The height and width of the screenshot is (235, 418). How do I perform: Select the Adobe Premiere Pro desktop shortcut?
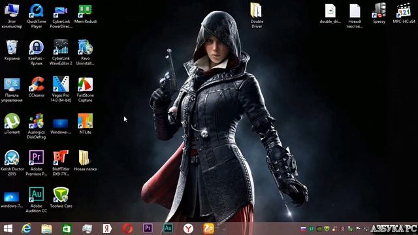[37, 163]
